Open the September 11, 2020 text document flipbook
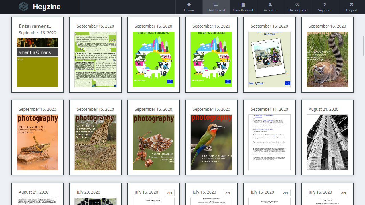This screenshot has height=205, width=365. pos(269,142)
